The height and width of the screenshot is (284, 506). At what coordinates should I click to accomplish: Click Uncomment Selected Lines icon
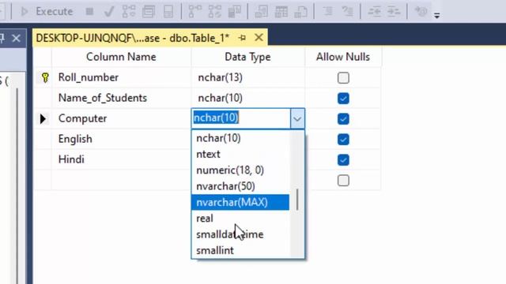coord(348,12)
